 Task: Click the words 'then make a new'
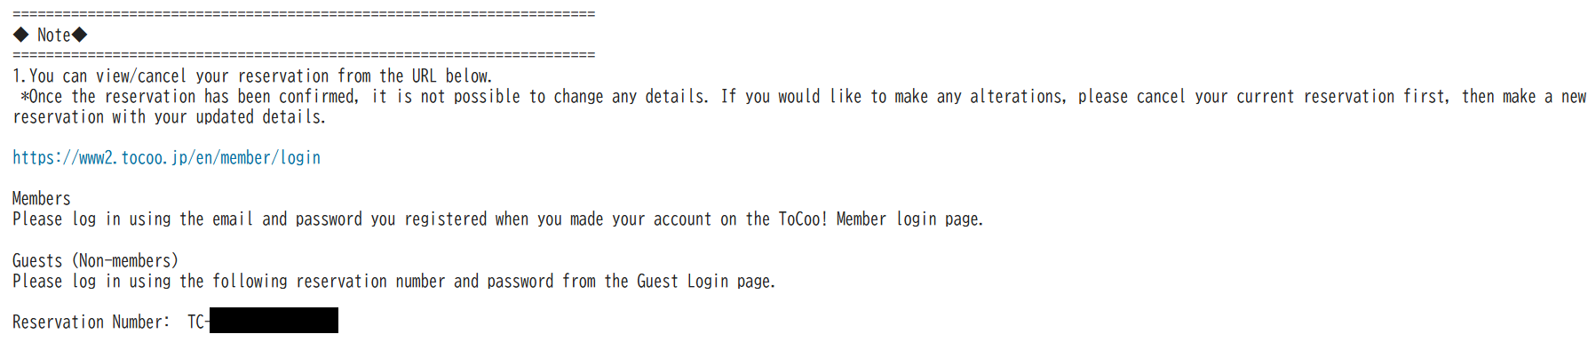(x=1524, y=97)
